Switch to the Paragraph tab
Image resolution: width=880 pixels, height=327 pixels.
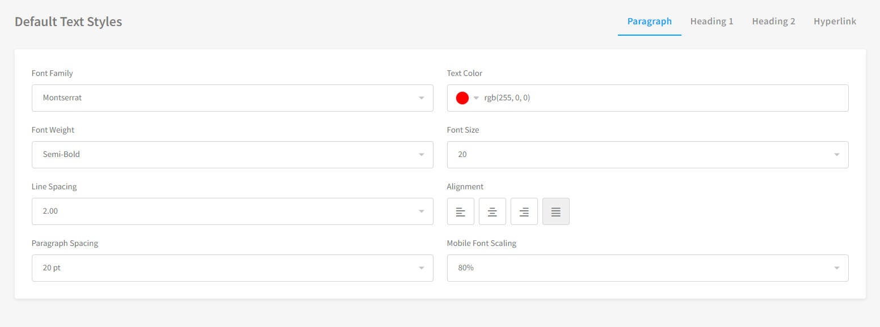tap(650, 22)
